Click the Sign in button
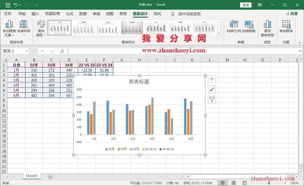The height and width of the screenshot is (186, 304). (245, 5)
